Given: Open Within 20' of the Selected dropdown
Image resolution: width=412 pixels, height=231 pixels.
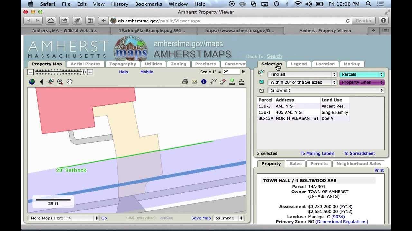Looking at the screenshot, I should (x=302, y=82).
